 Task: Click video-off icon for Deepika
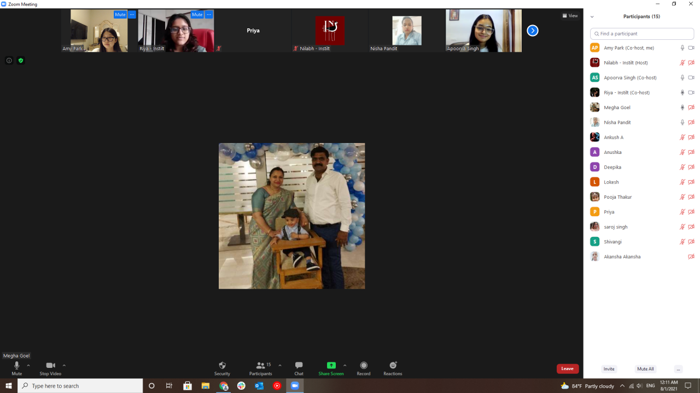[x=691, y=167]
